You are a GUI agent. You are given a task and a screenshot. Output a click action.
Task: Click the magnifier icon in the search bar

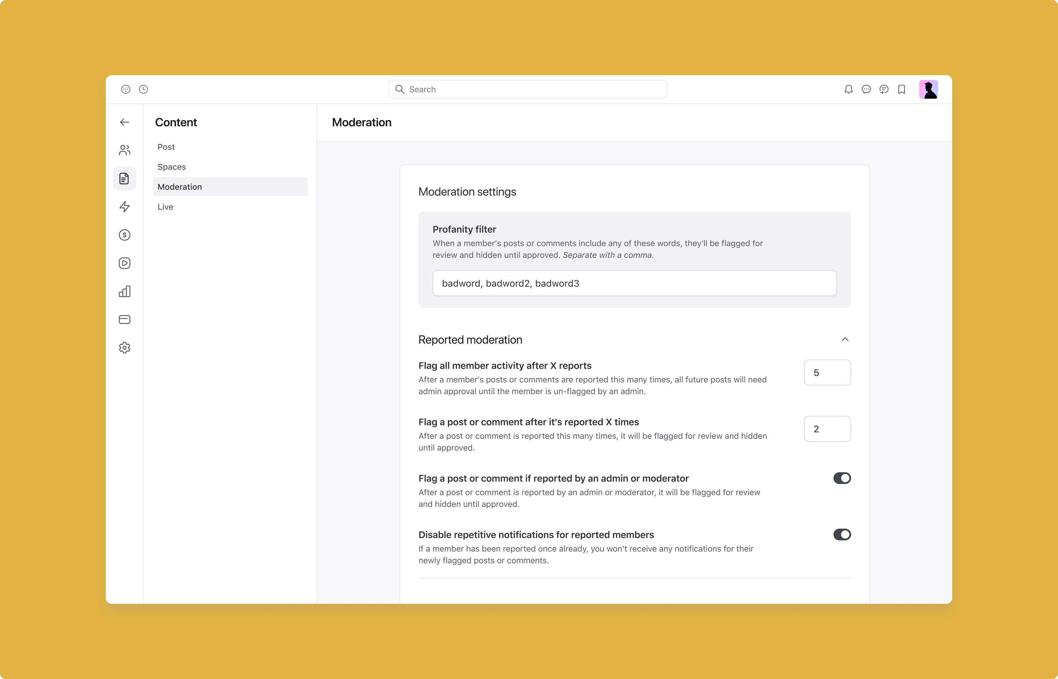pyautogui.click(x=400, y=90)
